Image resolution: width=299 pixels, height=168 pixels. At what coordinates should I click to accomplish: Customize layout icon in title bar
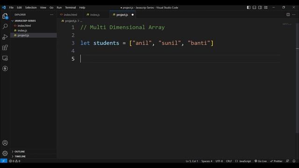[266, 7]
